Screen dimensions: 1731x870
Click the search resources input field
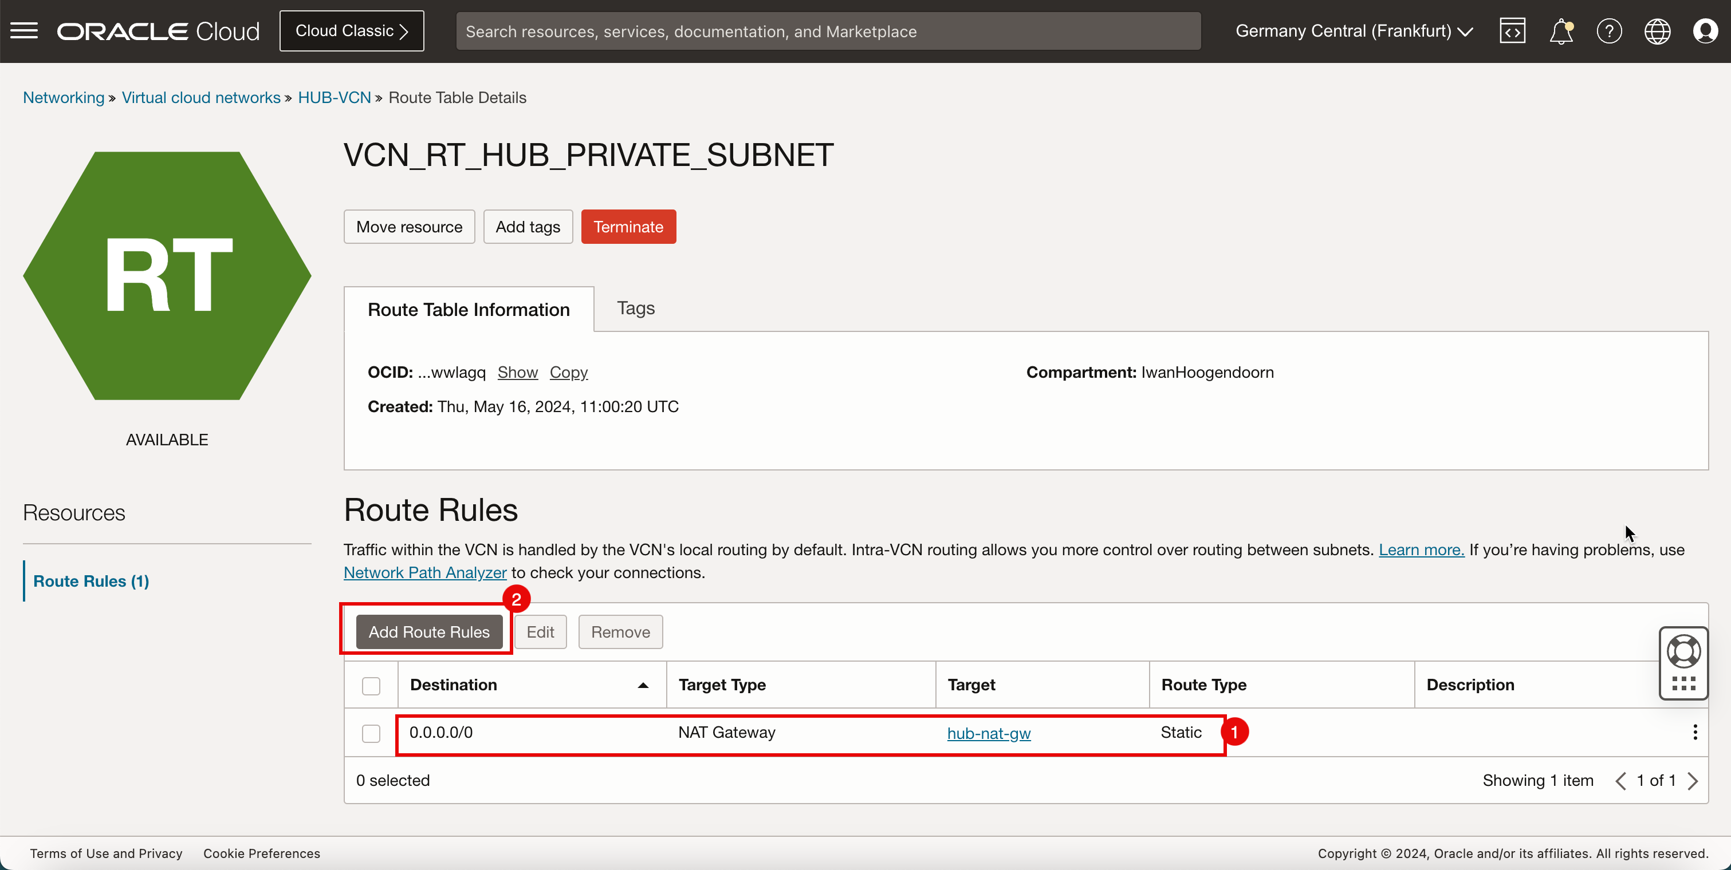click(x=828, y=31)
